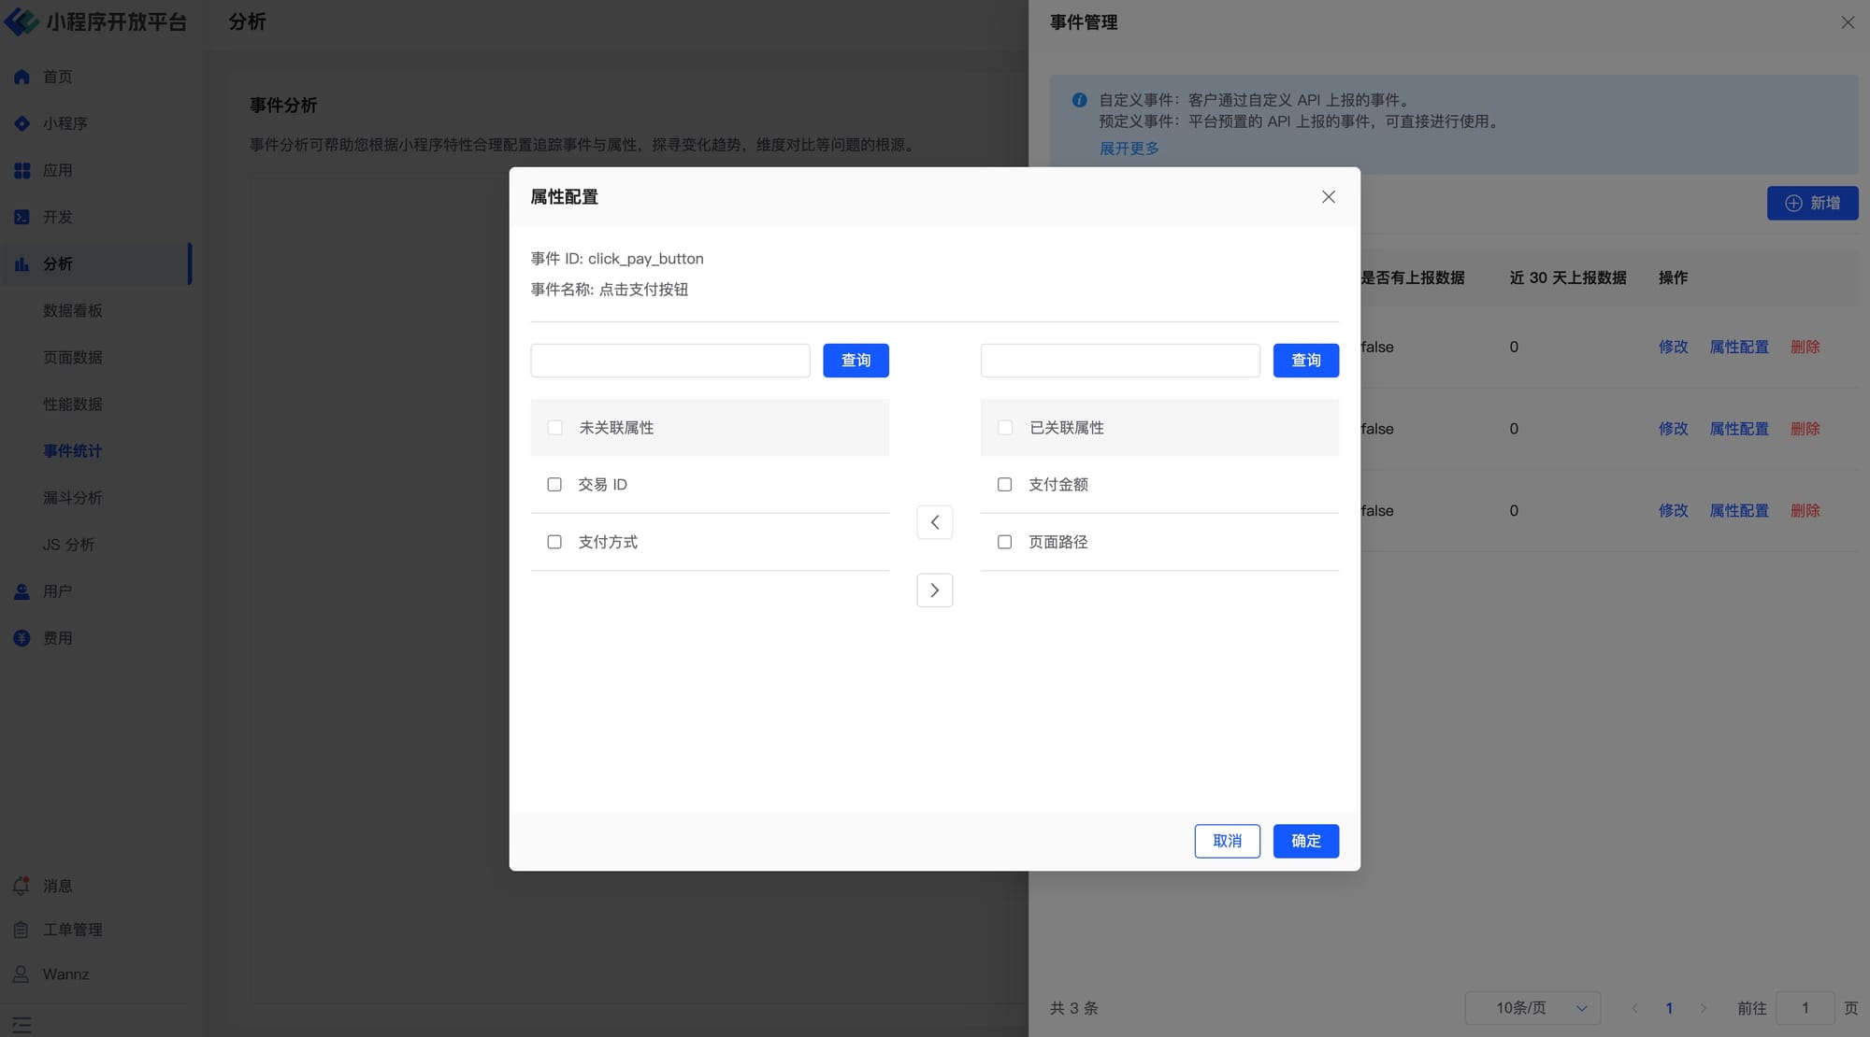Click the 小程序 diamond icon in sidebar
Viewport: 1870px width, 1037px height.
(22, 123)
